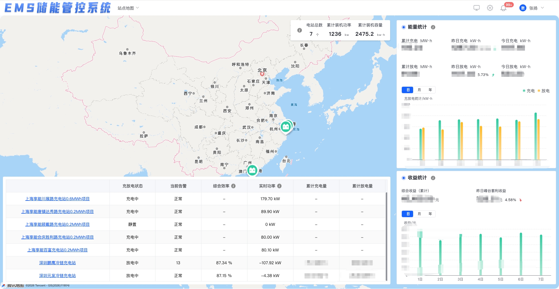Click 累计放电量 column header
Viewport: 559px width, 289px height.
[x=362, y=186]
